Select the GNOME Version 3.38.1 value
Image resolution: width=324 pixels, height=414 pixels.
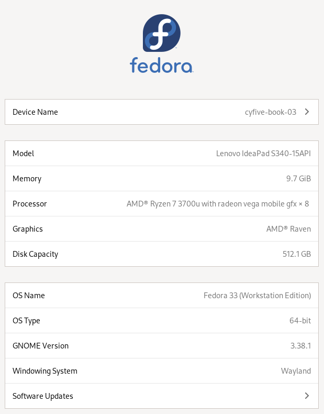click(300, 346)
